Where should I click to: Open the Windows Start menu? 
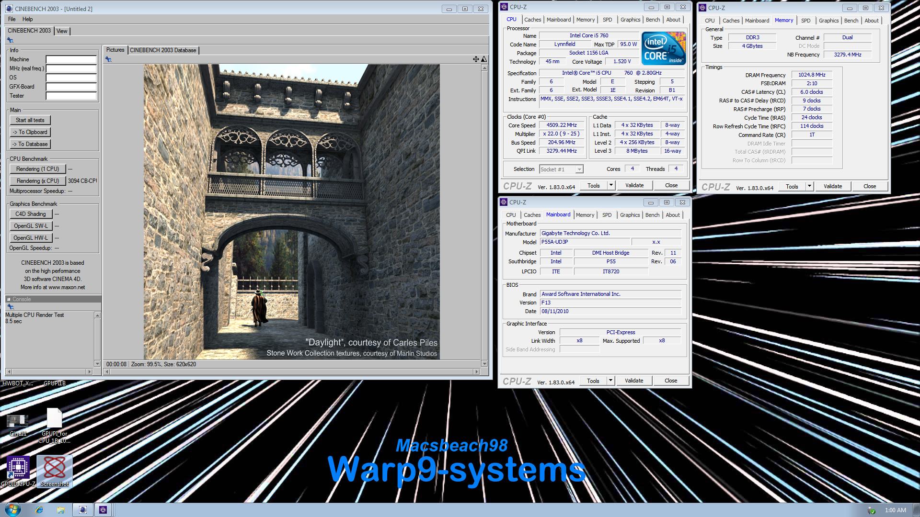12,509
